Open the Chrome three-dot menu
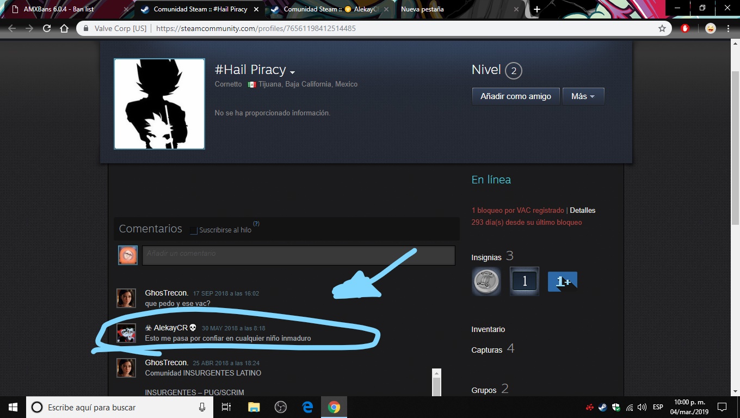 (x=728, y=28)
